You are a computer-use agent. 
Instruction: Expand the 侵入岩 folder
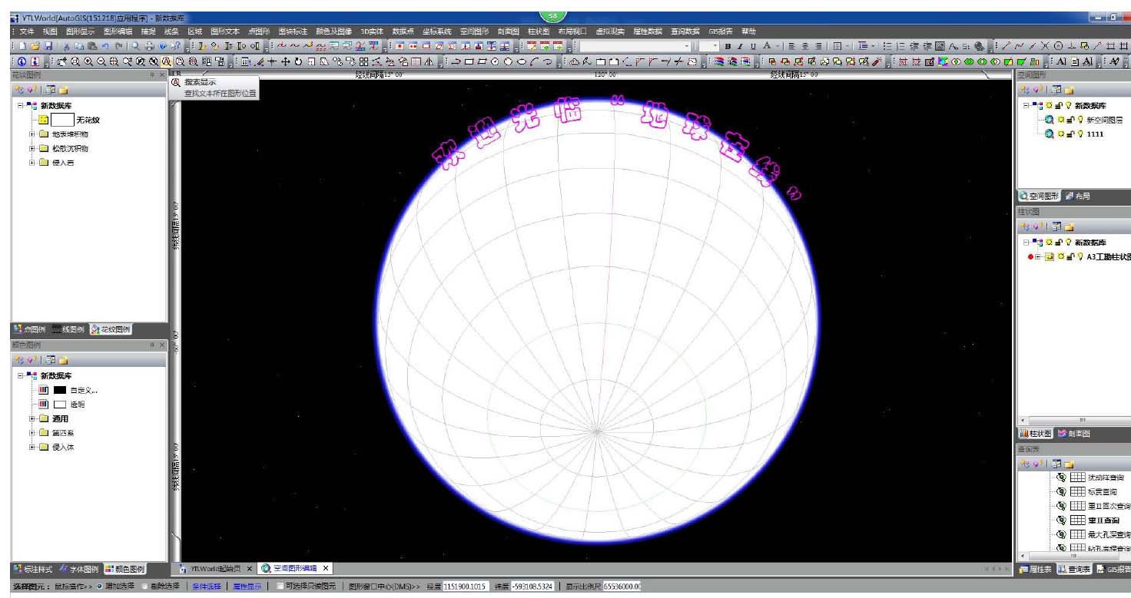pyautogui.click(x=32, y=162)
